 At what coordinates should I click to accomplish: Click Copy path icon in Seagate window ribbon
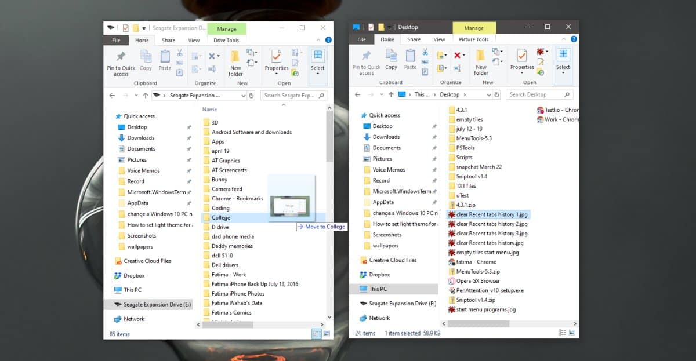[180, 63]
